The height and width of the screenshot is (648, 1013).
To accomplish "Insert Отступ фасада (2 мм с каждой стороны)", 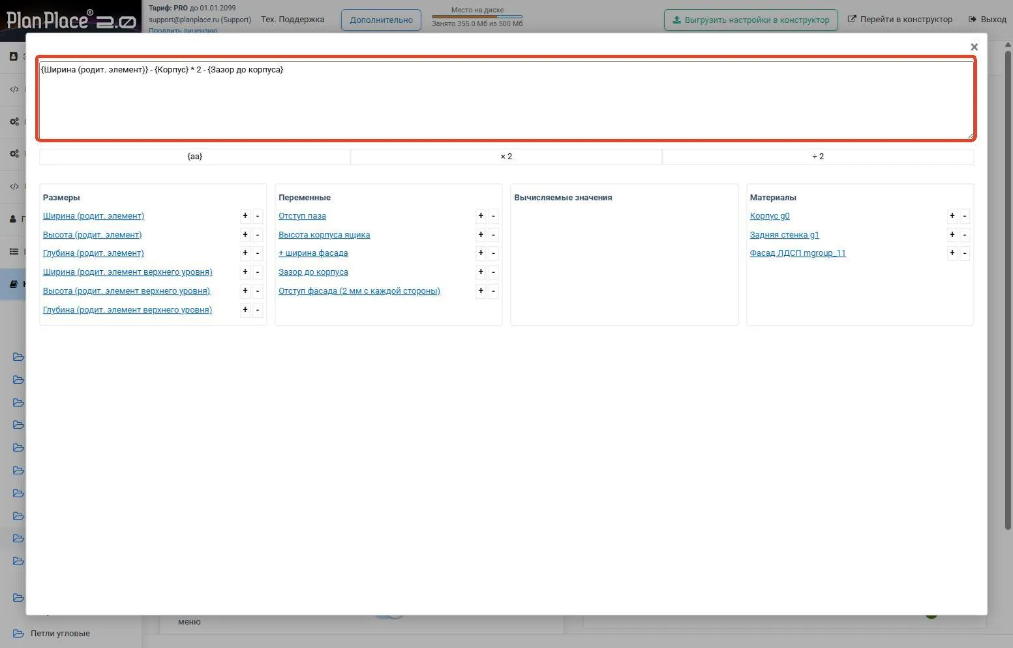I will (359, 291).
